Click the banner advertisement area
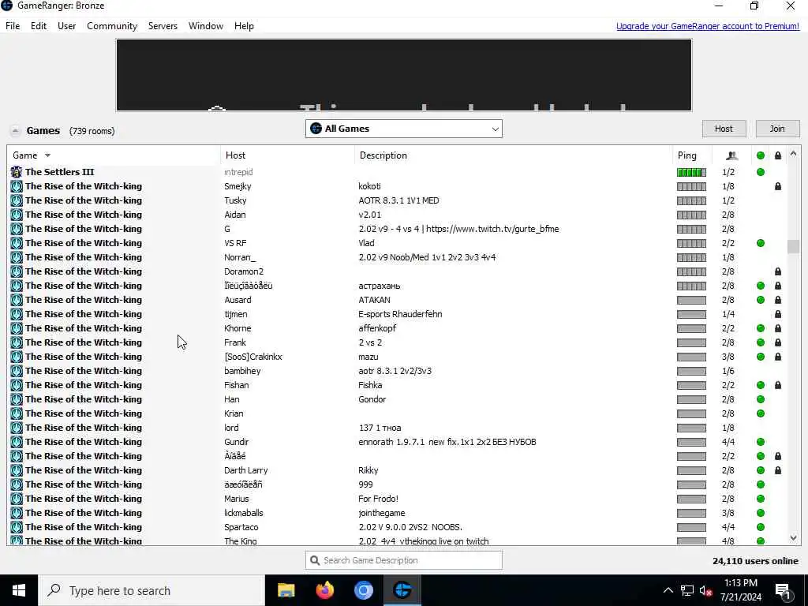 coord(403,75)
